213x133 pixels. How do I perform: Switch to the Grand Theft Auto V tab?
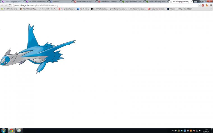click(85, 2)
